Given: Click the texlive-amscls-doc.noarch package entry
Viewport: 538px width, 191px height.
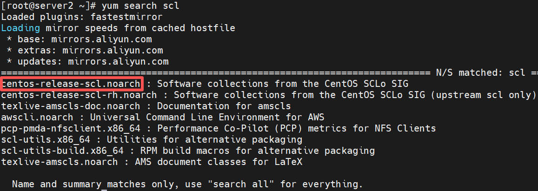Looking at the screenshot, I should tap(71, 106).
